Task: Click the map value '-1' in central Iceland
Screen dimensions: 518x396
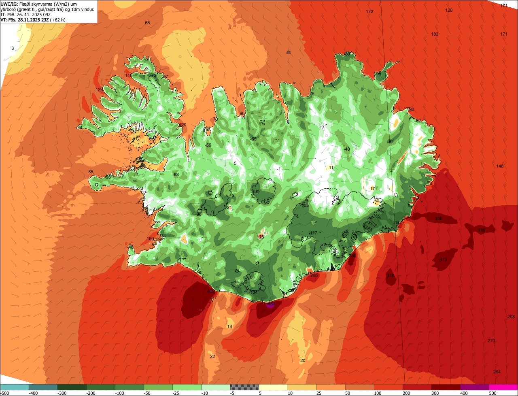Action: (278, 169)
